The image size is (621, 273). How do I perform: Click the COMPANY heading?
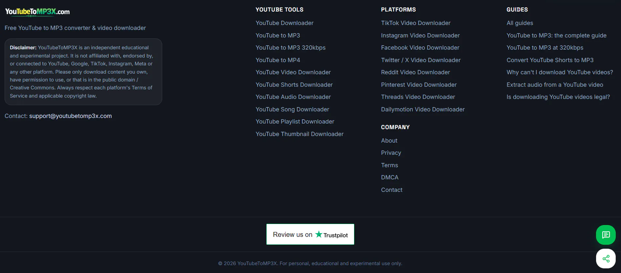[395, 127]
